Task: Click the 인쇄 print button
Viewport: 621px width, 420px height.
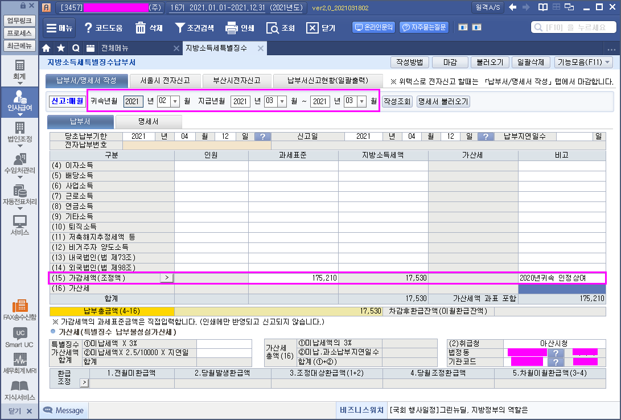Action: (x=240, y=28)
